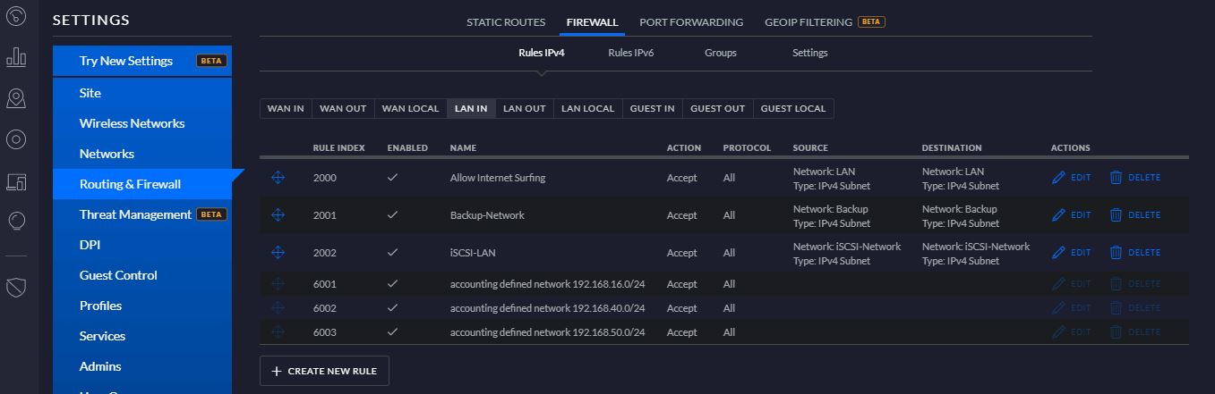Open the Dashboard icon in left rail
Image resolution: width=1215 pixels, height=394 pixels.
click(x=16, y=16)
